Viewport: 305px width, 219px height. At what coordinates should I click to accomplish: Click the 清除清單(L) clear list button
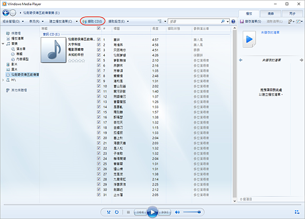point(274,21)
